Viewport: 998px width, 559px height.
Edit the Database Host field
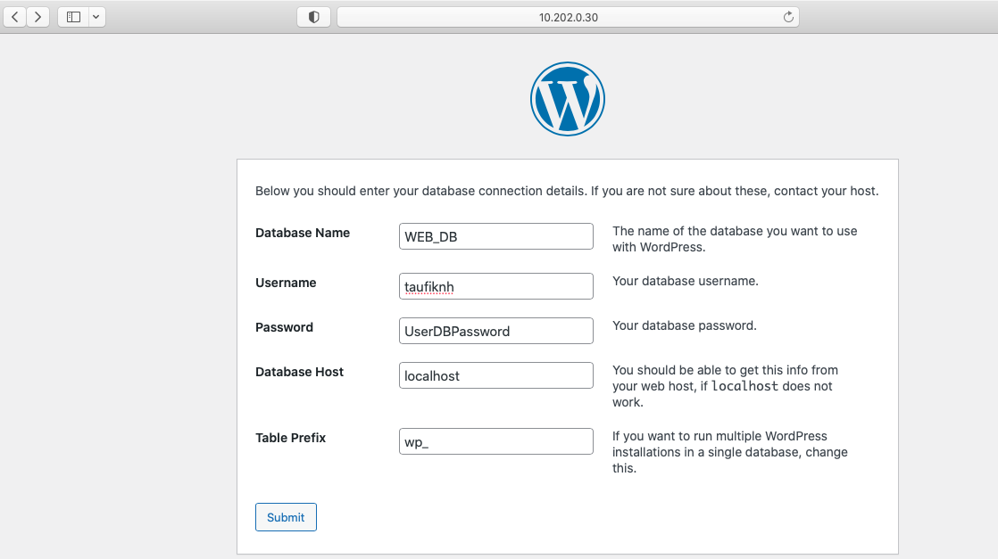(x=495, y=375)
